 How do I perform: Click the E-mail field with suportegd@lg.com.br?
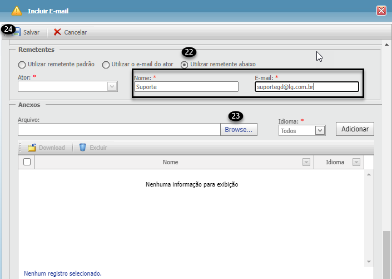[x=307, y=87]
